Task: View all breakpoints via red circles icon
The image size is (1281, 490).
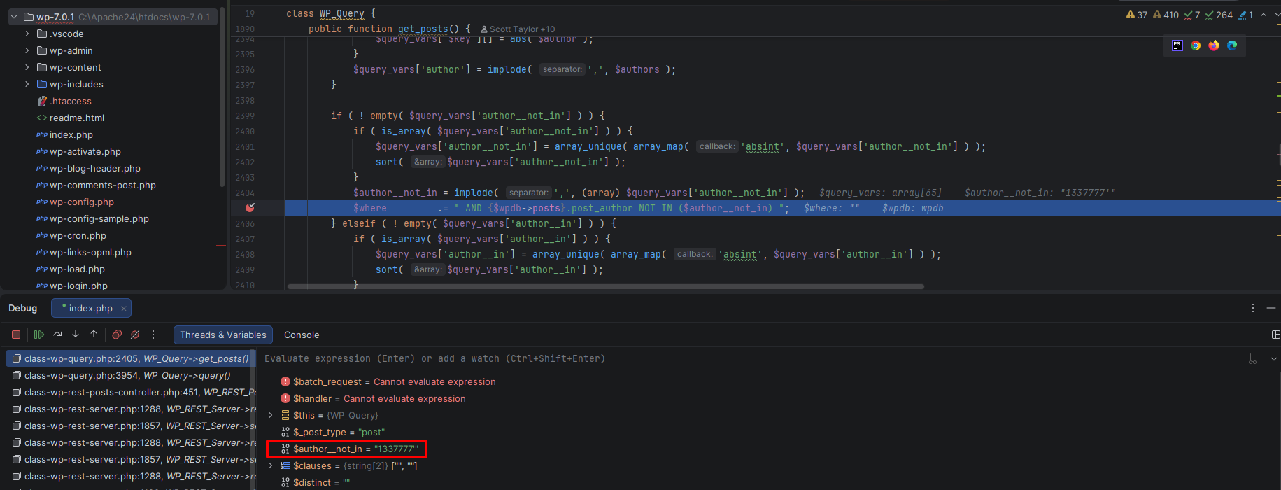Action: (x=117, y=335)
